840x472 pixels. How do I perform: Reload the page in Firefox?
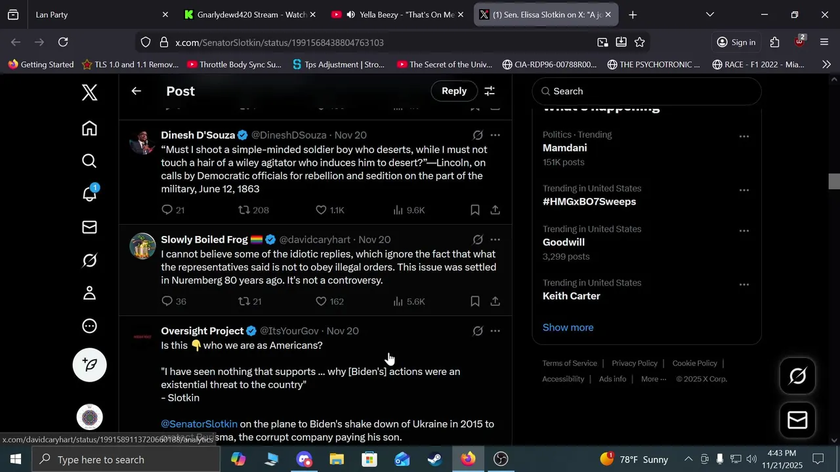coord(63,42)
